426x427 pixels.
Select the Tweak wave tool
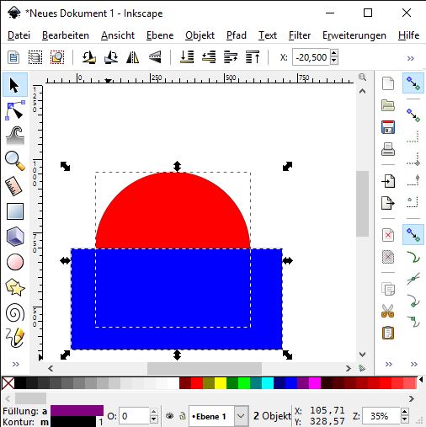point(15,136)
